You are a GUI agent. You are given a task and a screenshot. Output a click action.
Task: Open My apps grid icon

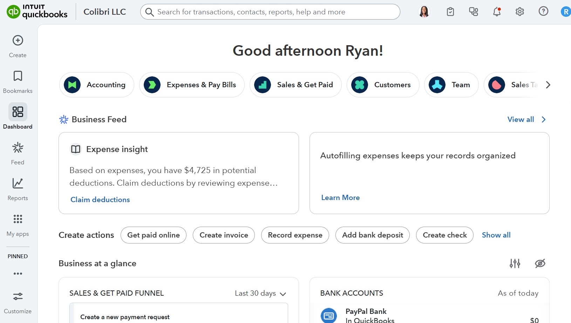[x=18, y=219]
